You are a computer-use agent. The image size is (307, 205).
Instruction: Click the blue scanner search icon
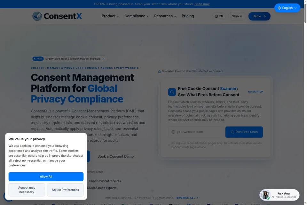172,92
